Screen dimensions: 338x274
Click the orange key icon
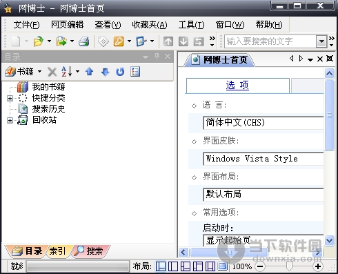pyautogui.click(x=119, y=41)
